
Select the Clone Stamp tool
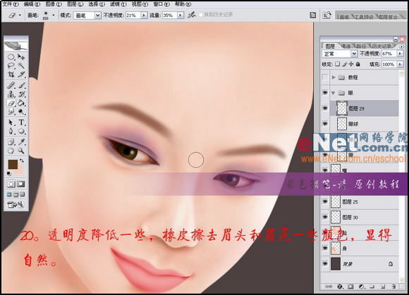(x=11, y=94)
